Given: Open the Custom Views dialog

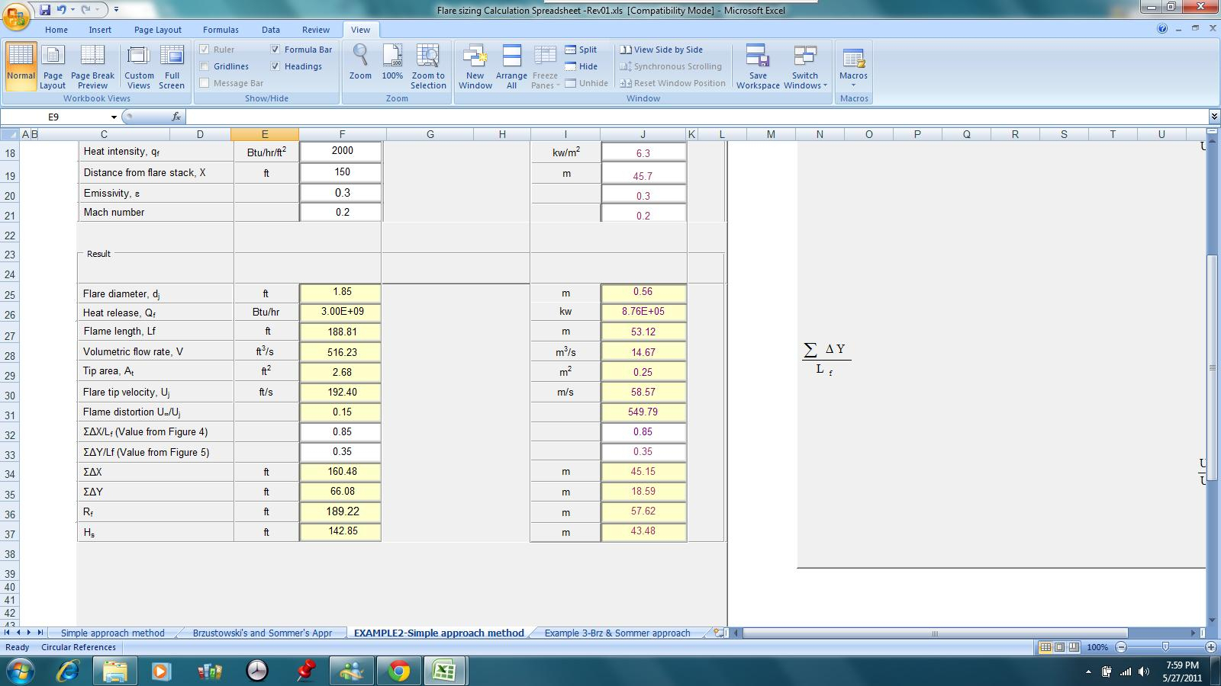Looking at the screenshot, I should 139,67.
